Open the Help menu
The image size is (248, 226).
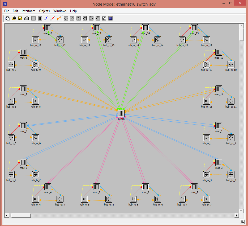73,11
